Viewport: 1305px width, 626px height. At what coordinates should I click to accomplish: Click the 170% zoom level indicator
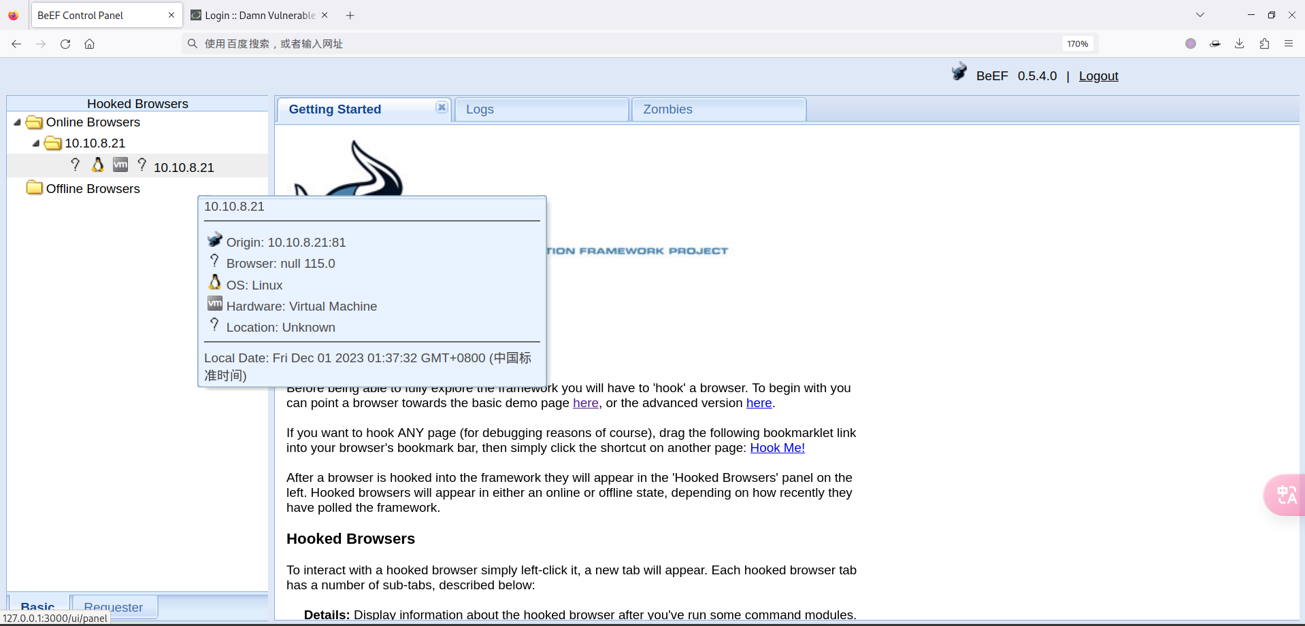coord(1078,44)
